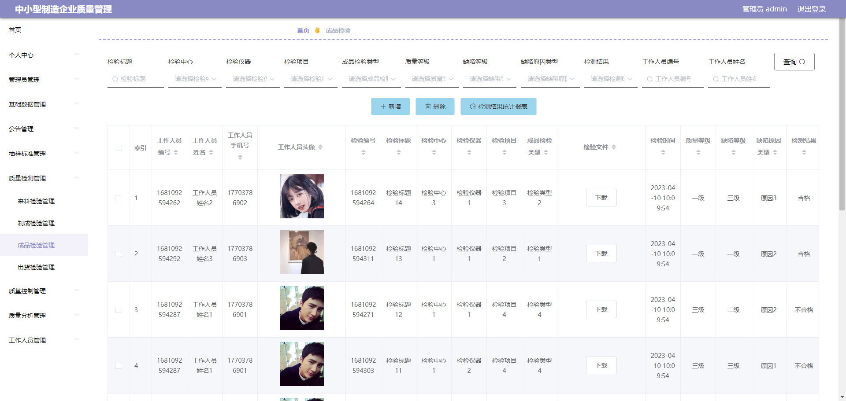Open the 成品检验类型 filter dropdown

[371, 79]
